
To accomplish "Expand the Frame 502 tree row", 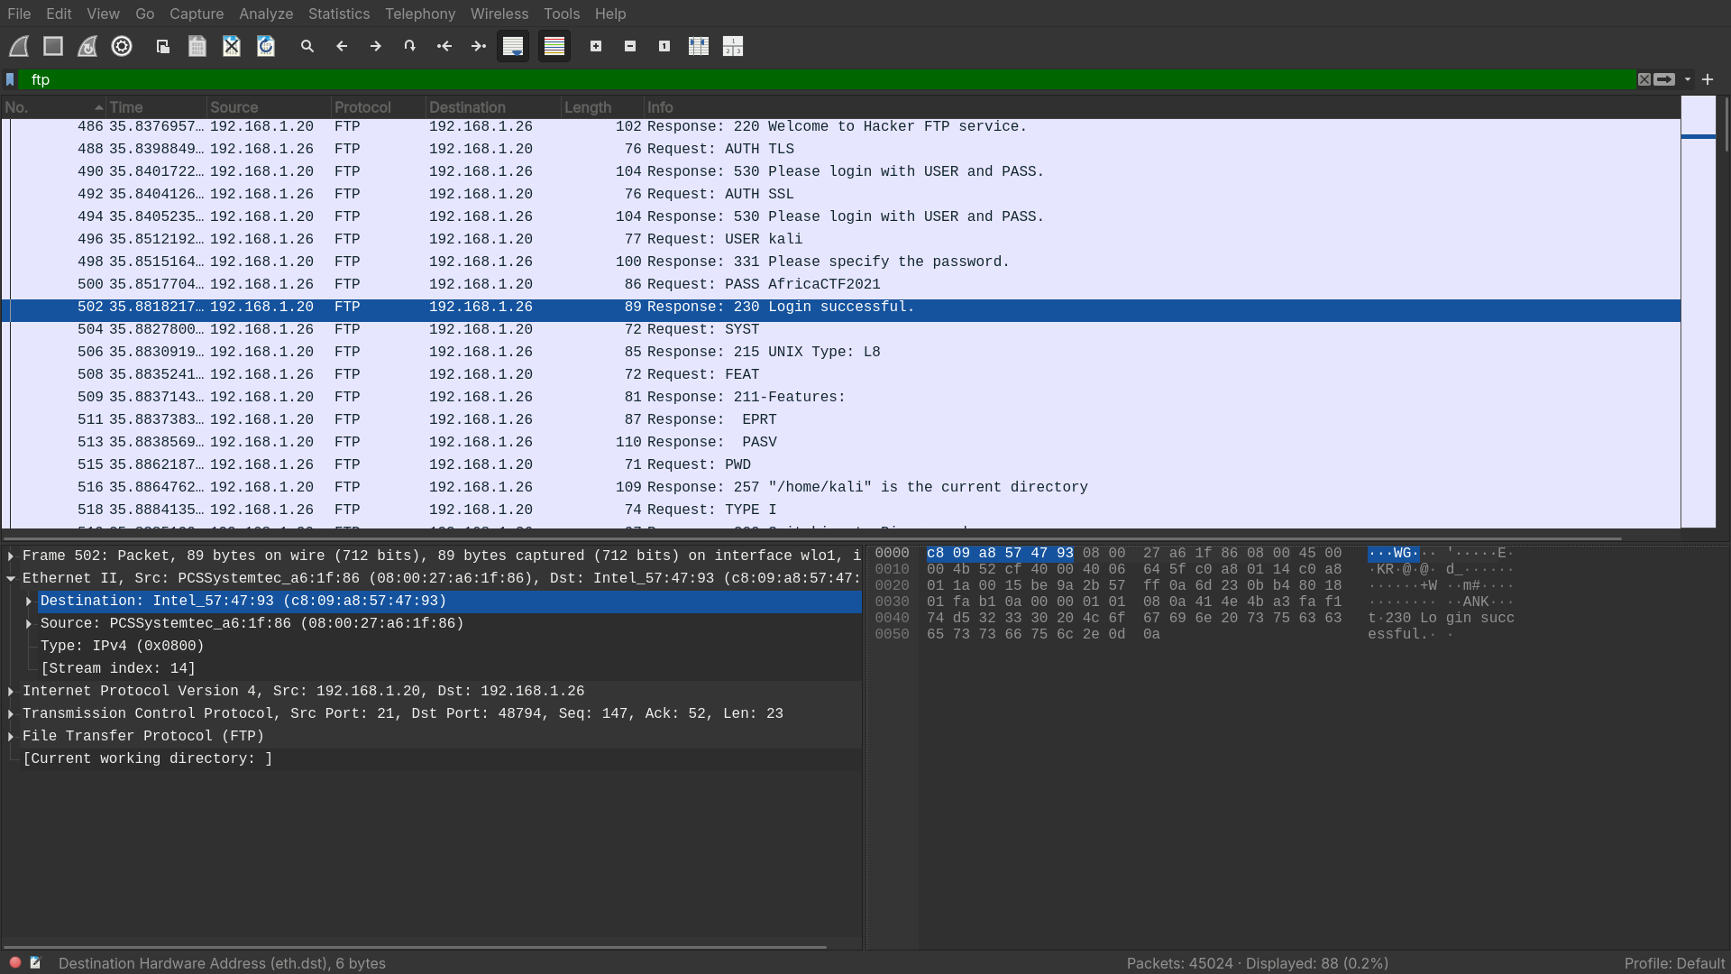I will coord(11,556).
